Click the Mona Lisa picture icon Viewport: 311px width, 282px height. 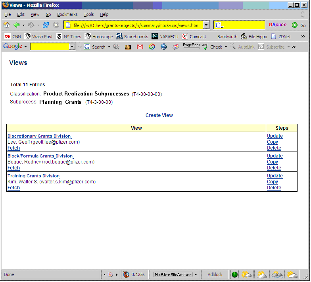pos(128,47)
